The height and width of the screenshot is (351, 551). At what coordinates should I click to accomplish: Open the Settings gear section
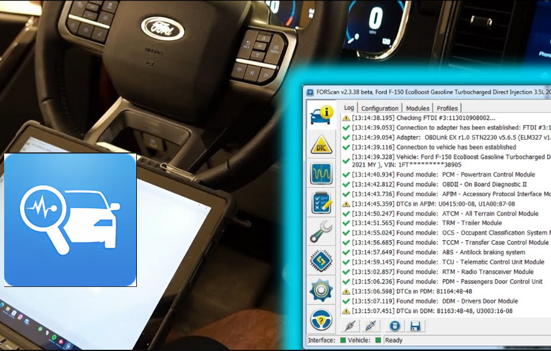coord(321,291)
